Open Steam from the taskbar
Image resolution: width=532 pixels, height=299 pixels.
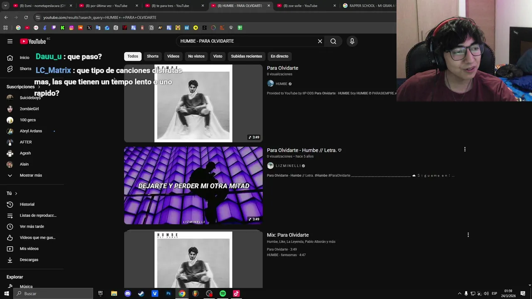(x=141, y=294)
